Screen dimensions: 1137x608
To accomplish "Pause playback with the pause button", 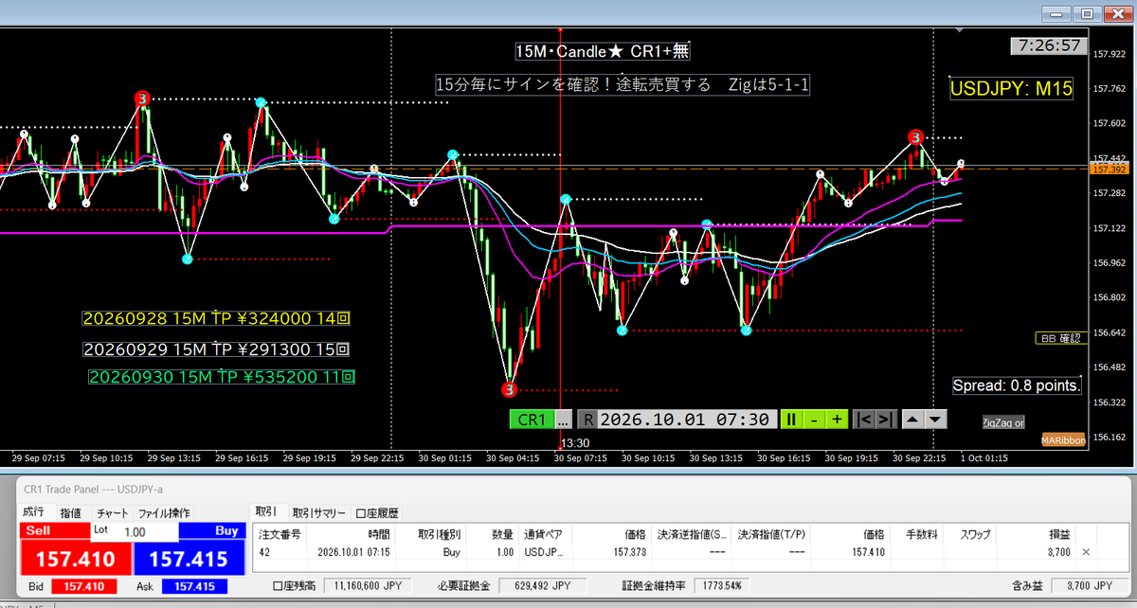I will pos(790,420).
